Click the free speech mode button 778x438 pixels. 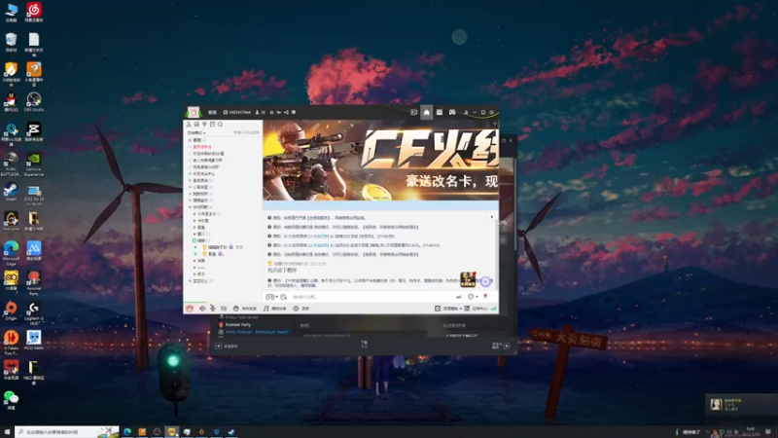coord(245,309)
